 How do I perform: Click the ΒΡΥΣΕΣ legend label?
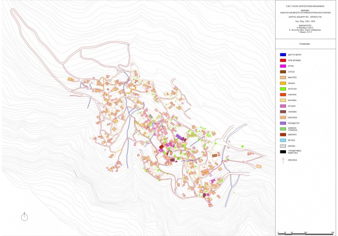tap(292, 140)
